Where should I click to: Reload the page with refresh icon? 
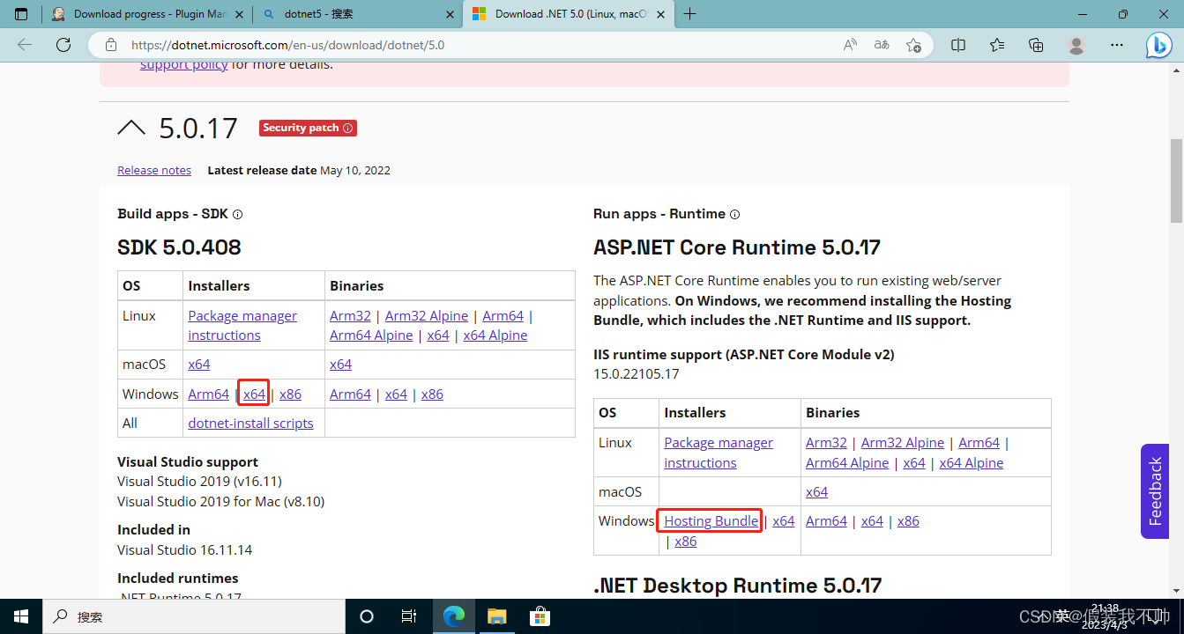pos(63,45)
